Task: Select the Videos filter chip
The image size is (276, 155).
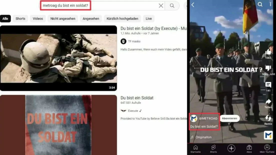Action: click(x=38, y=19)
